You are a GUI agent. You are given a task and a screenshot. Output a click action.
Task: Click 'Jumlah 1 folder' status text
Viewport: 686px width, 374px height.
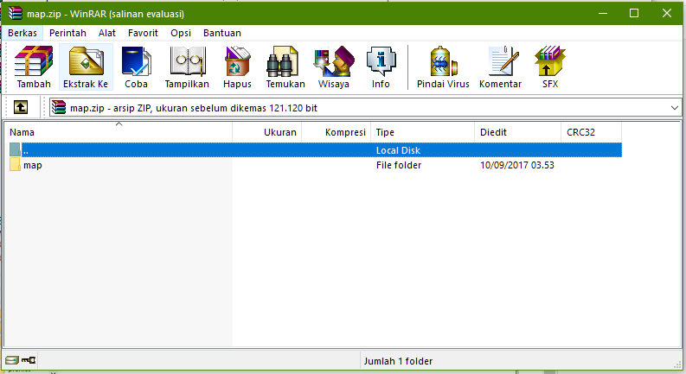tap(398, 361)
